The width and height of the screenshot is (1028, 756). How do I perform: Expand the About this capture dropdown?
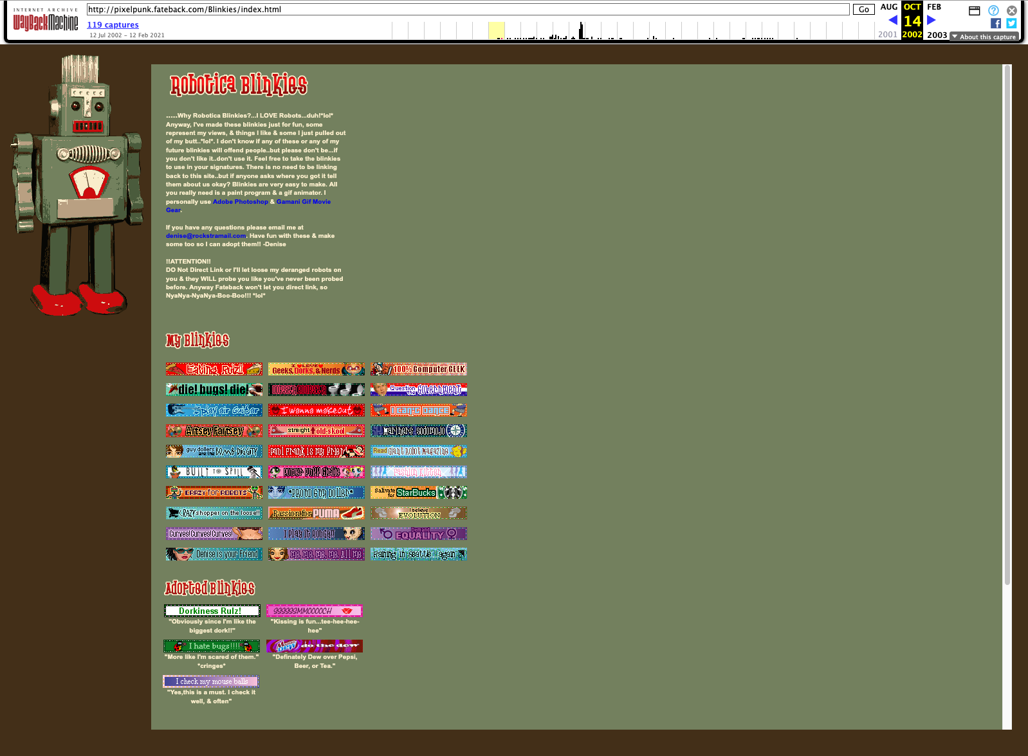[x=984, y=37]
